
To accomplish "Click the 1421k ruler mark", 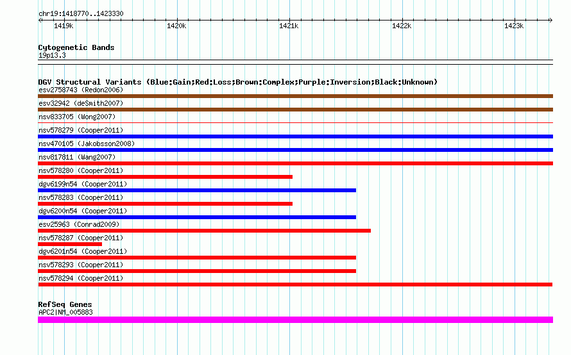I will pyautogui.click(x=289, y=26).
